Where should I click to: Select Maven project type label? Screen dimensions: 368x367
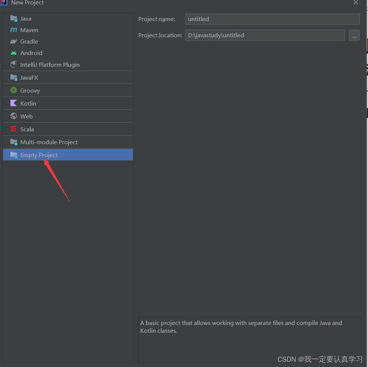click(29, 30)
